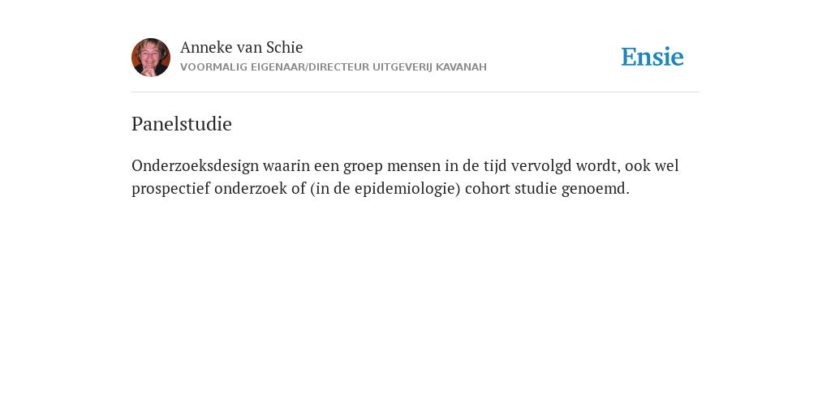Image resolution: width=831 pixels, height=415 pixels.
Task: Click the word waarin after Onderzoeksdesign
Action: 286,166
